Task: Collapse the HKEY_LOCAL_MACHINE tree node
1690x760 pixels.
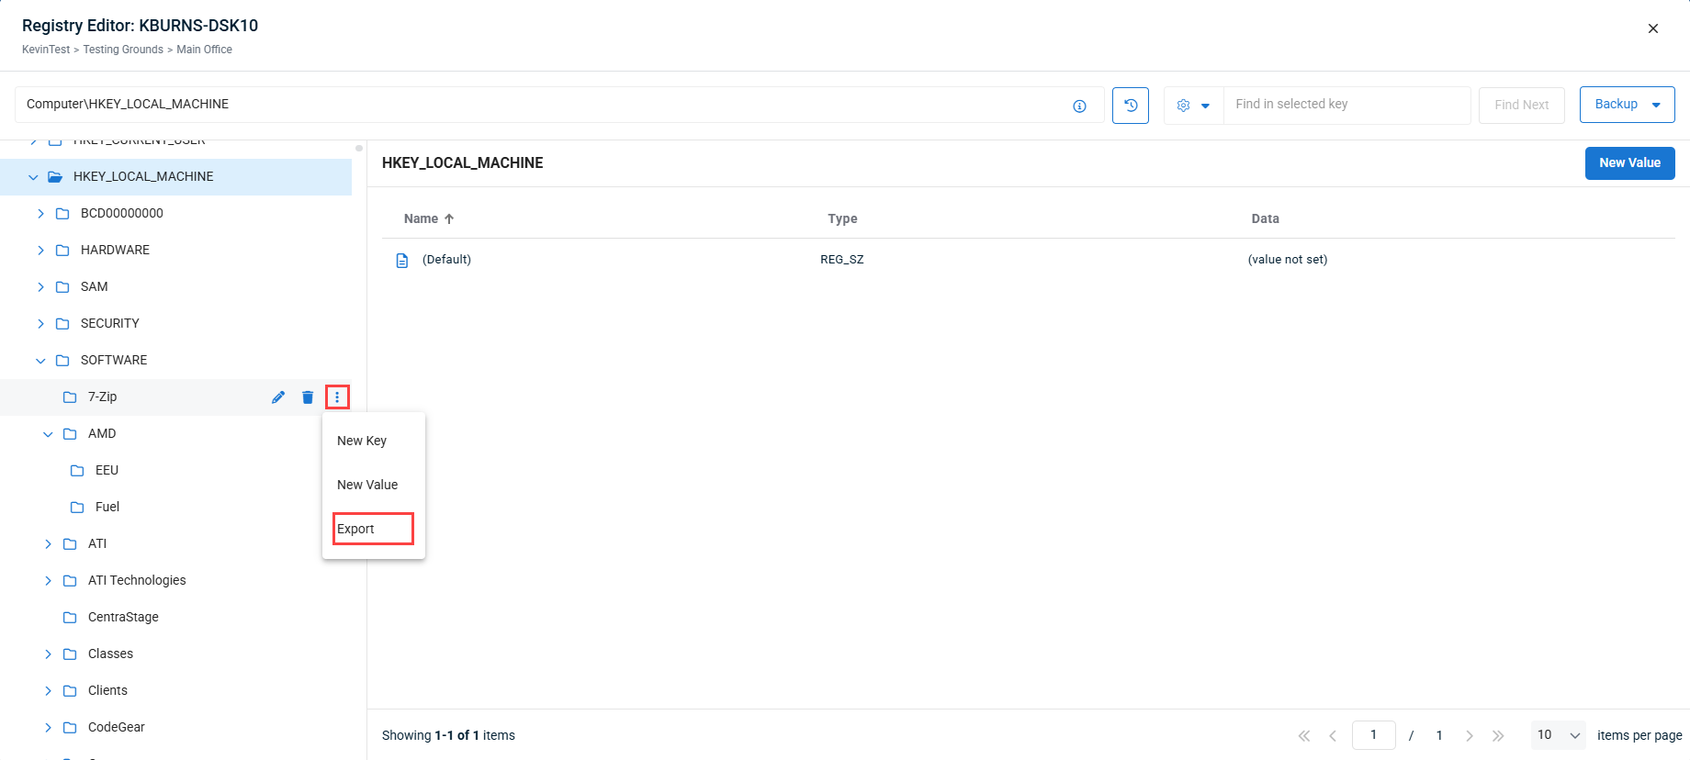Action: pyautogui.click(x=33, y=177)
